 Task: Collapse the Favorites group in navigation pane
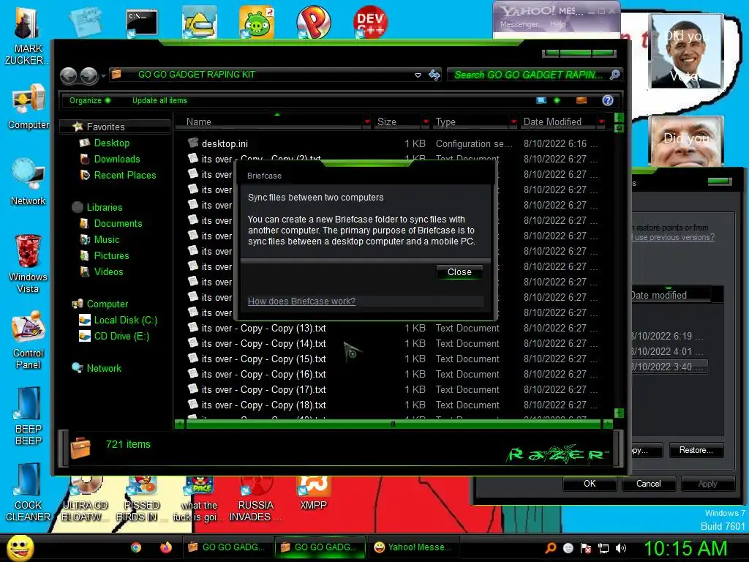[x=115, y=127]
